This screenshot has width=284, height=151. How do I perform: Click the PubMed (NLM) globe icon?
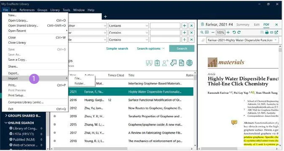11,140
